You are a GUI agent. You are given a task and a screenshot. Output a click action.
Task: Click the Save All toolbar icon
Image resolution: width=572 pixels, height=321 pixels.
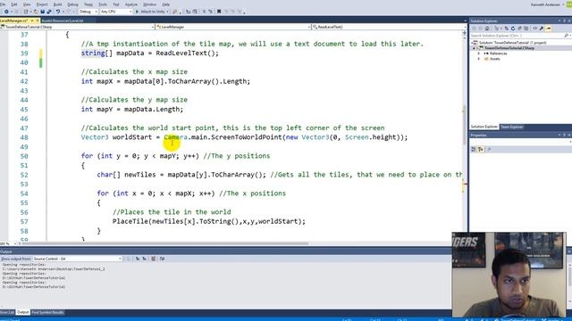pyautogui.click(x=49, y=12)
